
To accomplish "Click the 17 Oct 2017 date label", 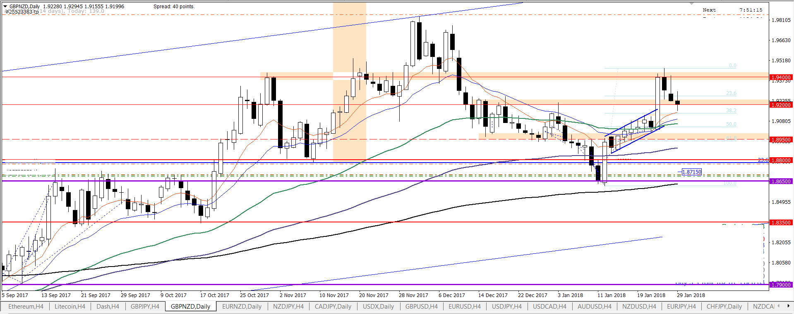I will 214,295.
